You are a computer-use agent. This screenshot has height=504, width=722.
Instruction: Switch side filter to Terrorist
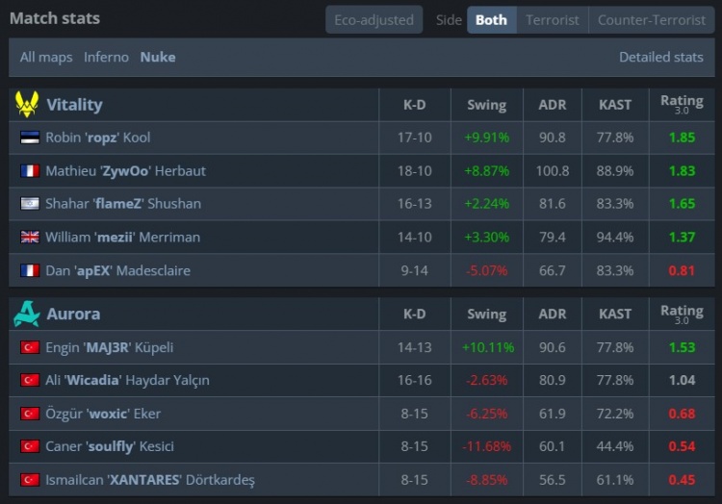553,19
